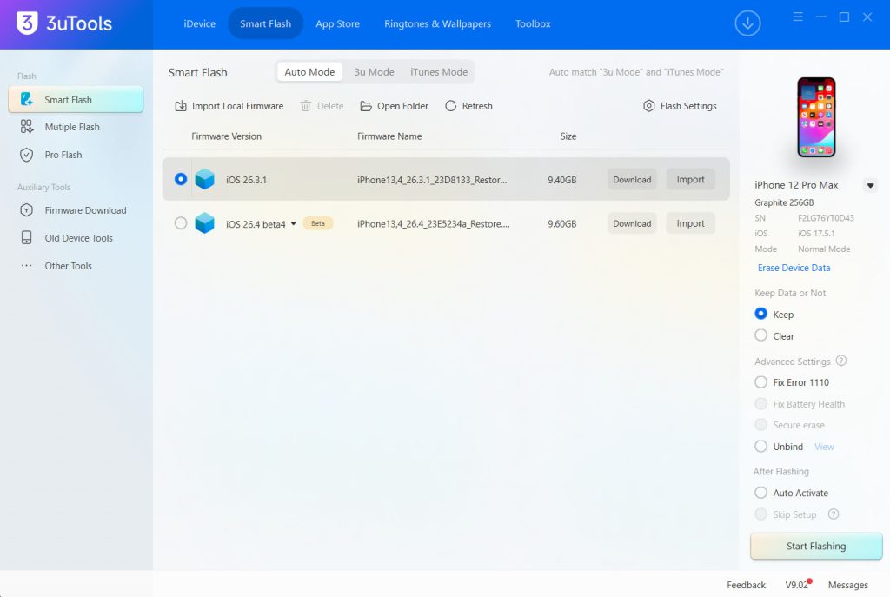Click the View link next to Unbind
Screen dimensions: 890x597
pos(824,447)
